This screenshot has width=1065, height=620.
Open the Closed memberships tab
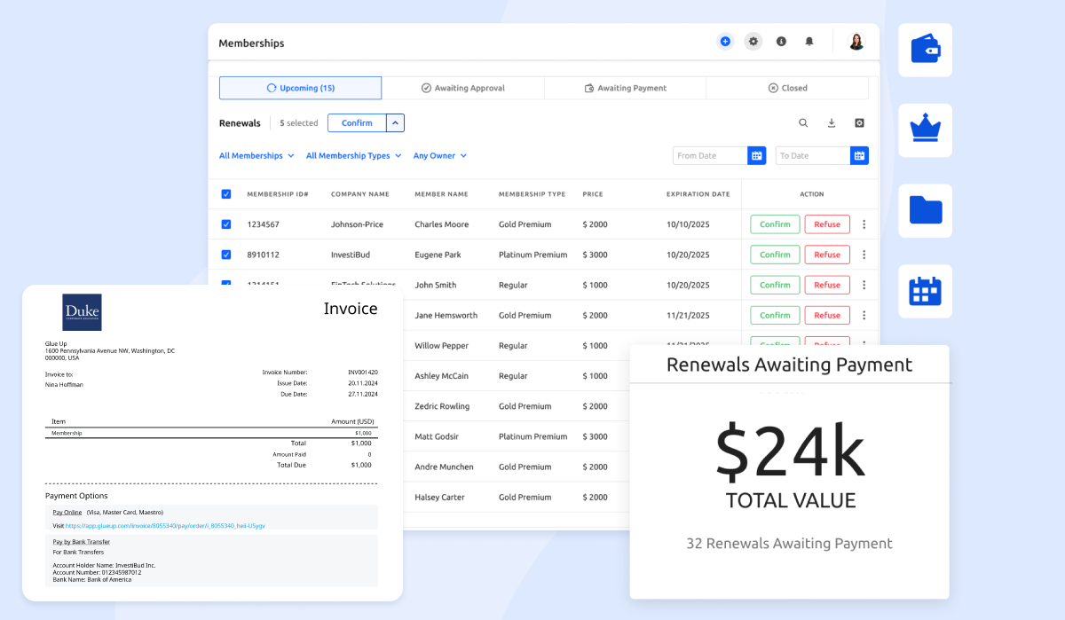pos(787,88)
